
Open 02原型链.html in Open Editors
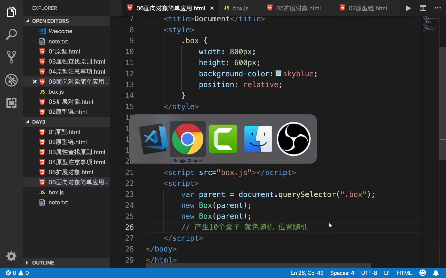[66, 112]
